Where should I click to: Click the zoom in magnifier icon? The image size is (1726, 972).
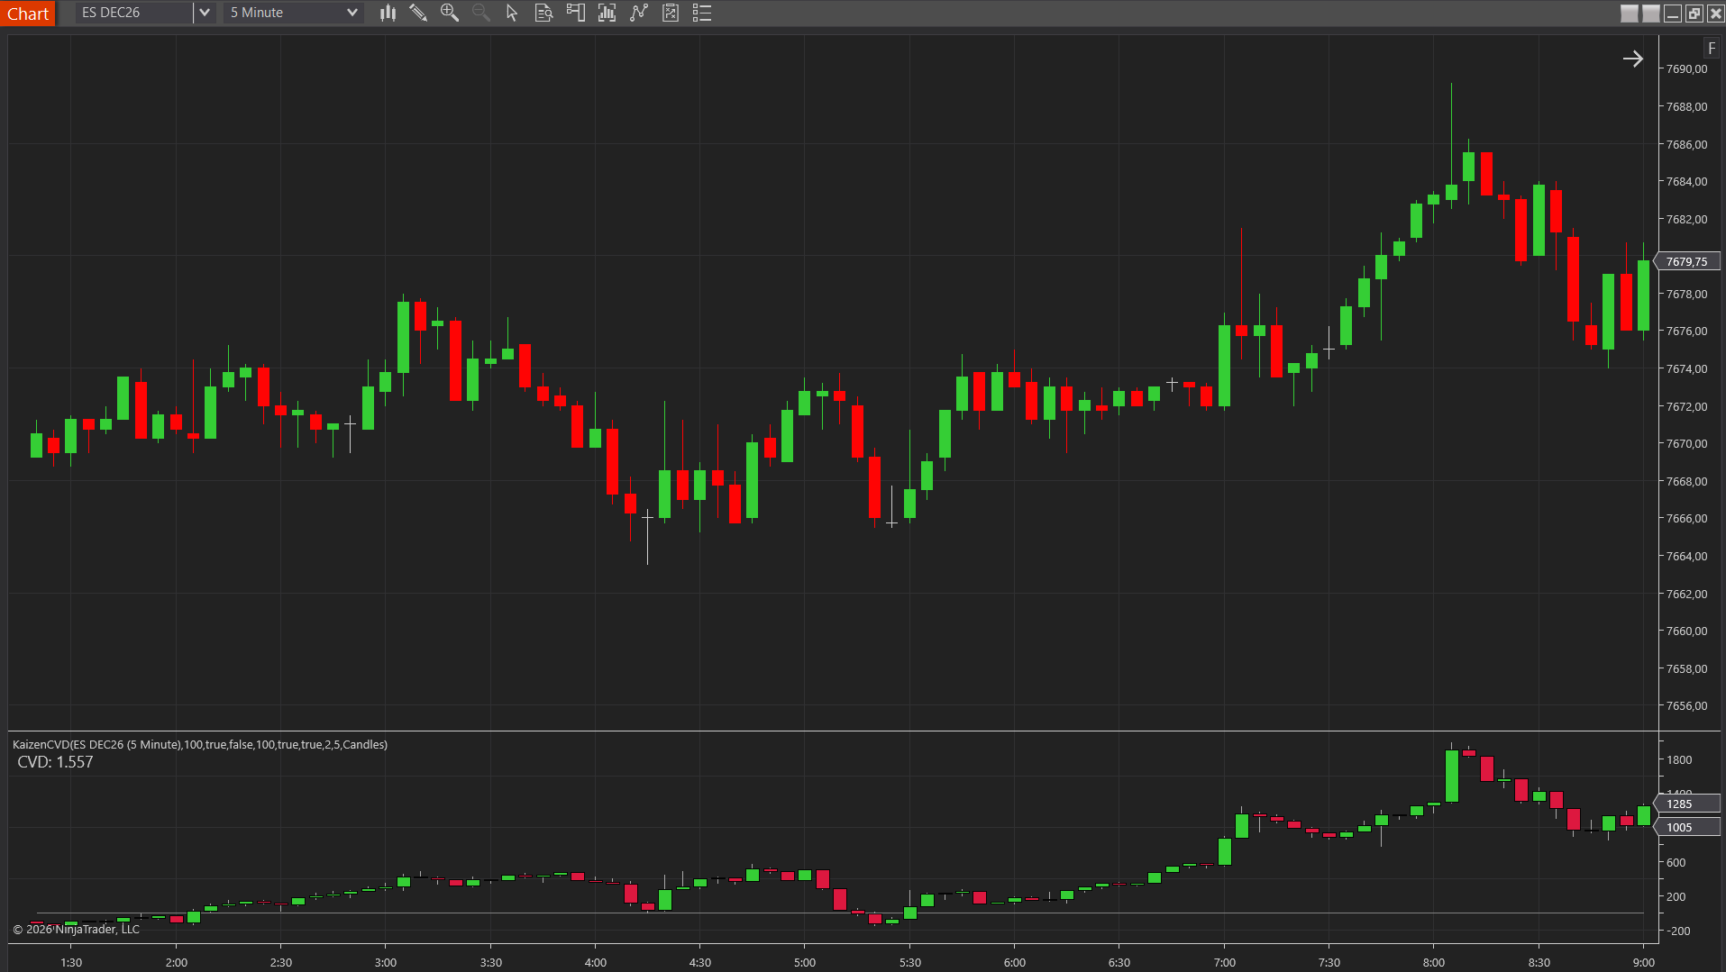click(450, 13)
